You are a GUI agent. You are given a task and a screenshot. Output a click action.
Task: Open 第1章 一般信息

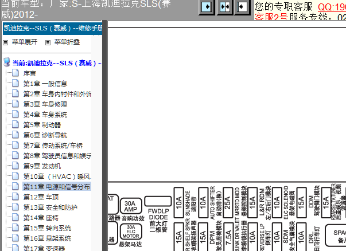45,84
